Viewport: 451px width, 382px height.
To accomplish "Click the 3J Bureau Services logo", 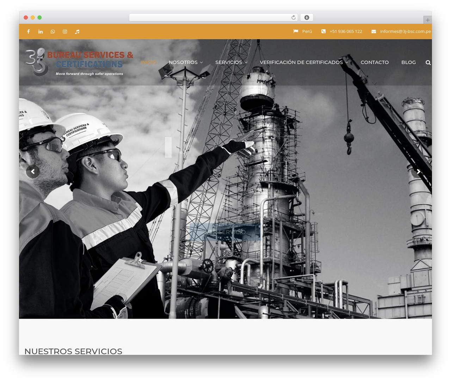I will click(x=79, y=62).
